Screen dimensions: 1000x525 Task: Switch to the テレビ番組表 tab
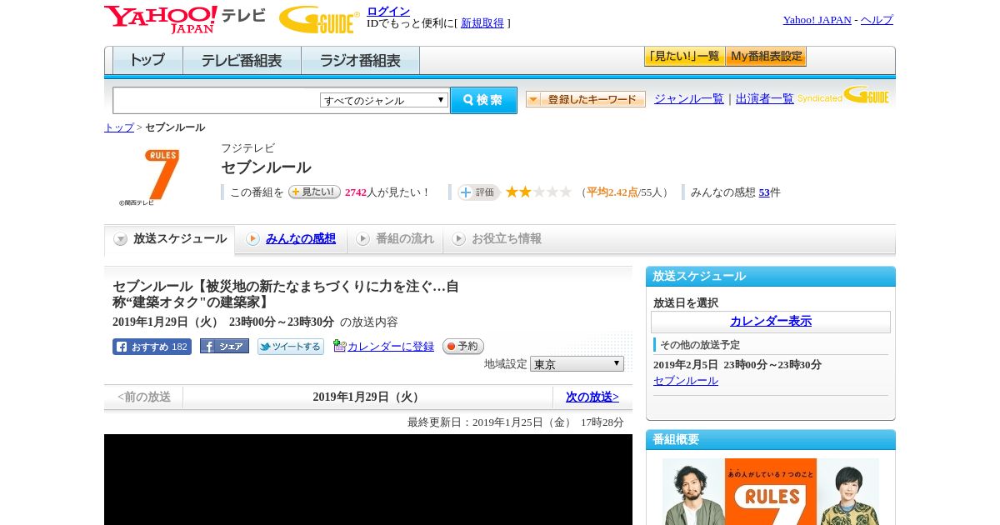tap(242, 60)
